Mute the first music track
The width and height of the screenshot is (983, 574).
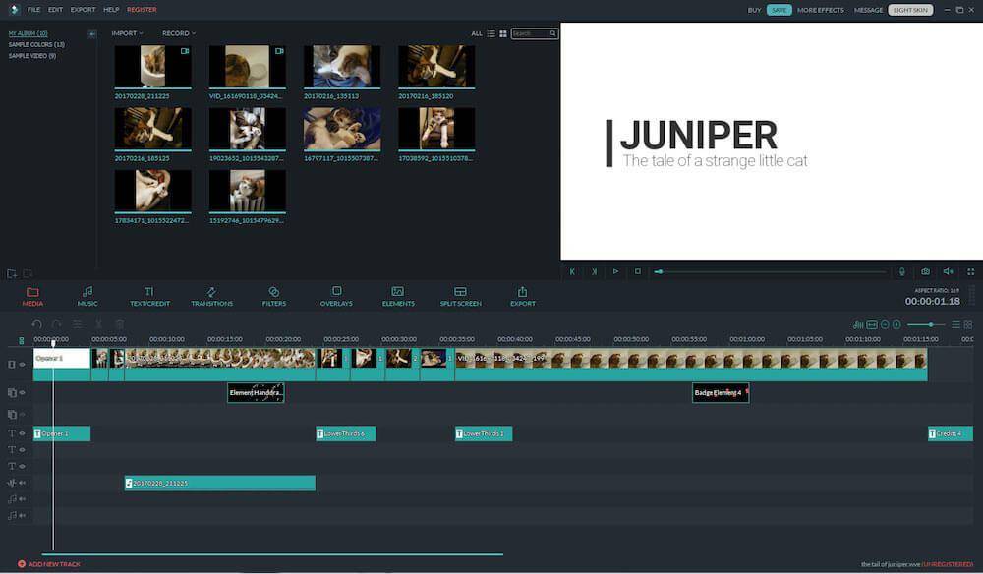point(22,498)
